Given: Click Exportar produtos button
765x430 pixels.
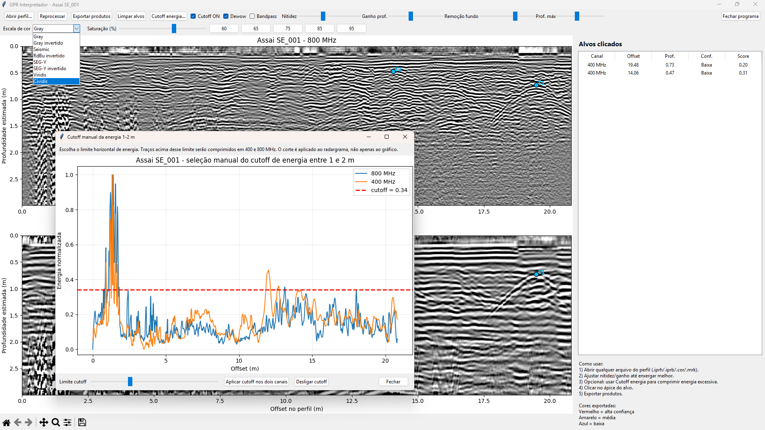Looking at the screenshot, I should pos(92,16).
